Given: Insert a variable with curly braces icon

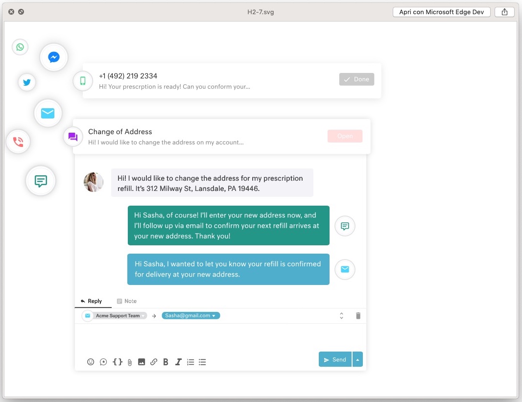Looking at the screenshot, I should tap(118, 362).
